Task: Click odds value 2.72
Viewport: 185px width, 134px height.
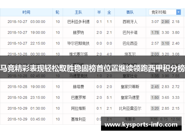Action: coord(176,87)
